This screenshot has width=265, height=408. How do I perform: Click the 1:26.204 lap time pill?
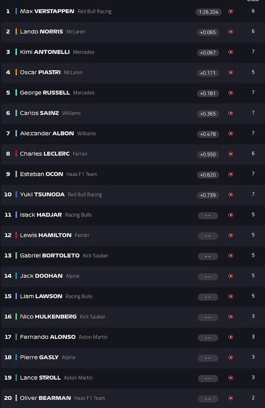[x=208, y=12]
